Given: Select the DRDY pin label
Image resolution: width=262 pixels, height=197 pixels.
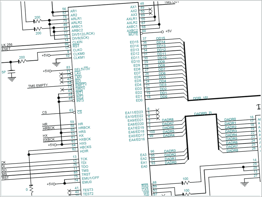Looking at the screenshot, I should (x=81, y=89).
